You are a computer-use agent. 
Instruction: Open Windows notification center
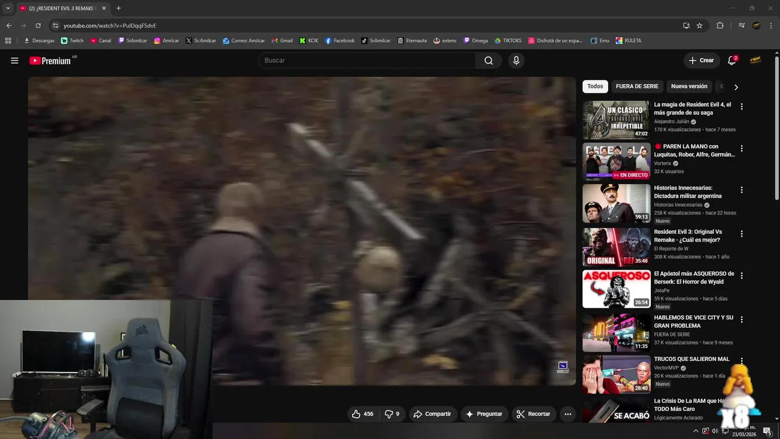tap(767, 430)
